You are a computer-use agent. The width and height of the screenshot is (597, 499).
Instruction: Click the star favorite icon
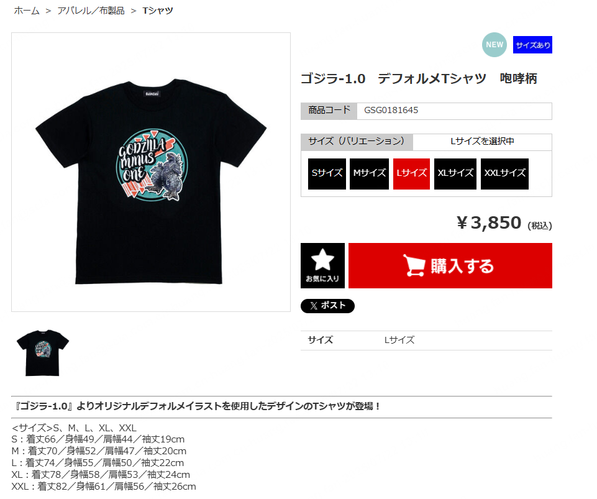pos(322,259)
